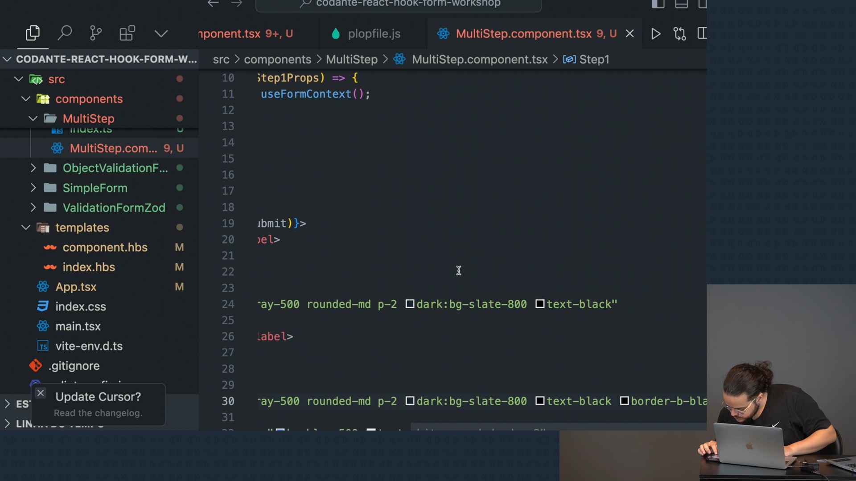Click the dark:bg-slate-800 color swatch on line 24
Image resolution: width=856 pixels, height=481 pixels.
pyautogui.click(x=410, y=304)
